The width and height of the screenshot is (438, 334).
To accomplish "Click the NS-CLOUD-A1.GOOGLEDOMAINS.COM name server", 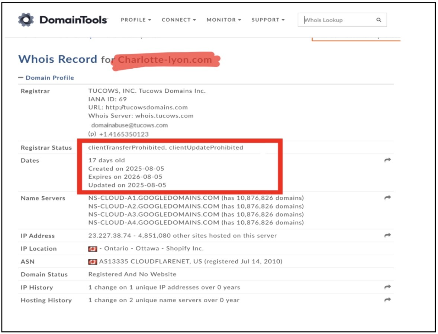I will pyautogui.click(x=154, y=198).
